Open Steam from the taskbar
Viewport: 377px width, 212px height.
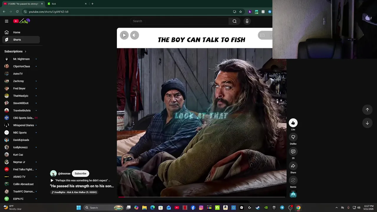point(258,208)
